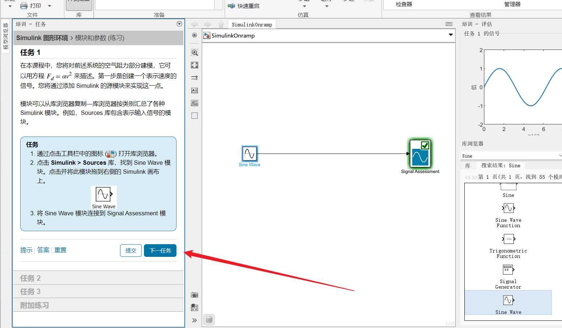
Task: Click the Fast Restart (快速重启) button
Action: (x=243, y=6)
